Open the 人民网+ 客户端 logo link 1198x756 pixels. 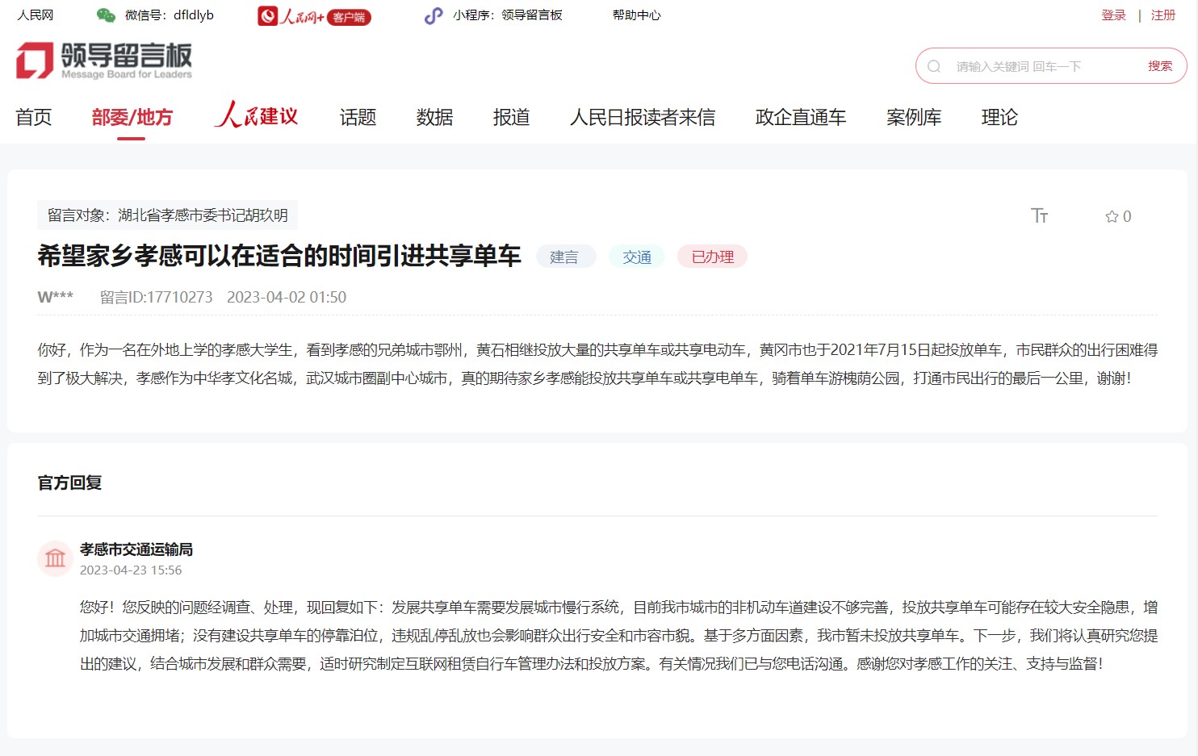[x=314, y=16]
